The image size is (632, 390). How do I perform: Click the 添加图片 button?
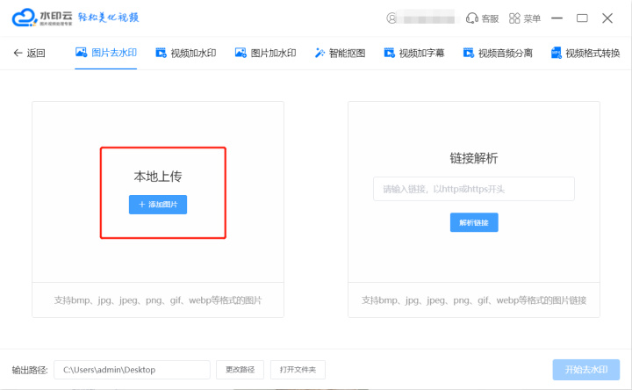point(158,204)
